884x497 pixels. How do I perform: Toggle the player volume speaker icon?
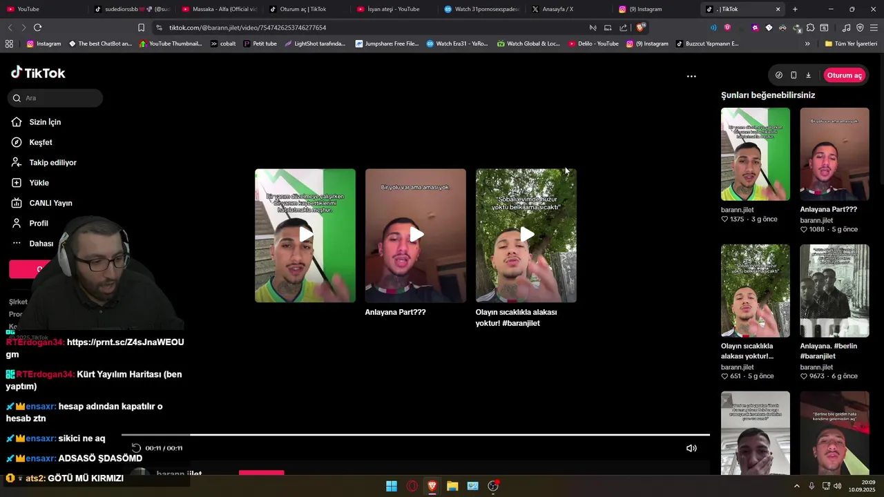point(691,448)
